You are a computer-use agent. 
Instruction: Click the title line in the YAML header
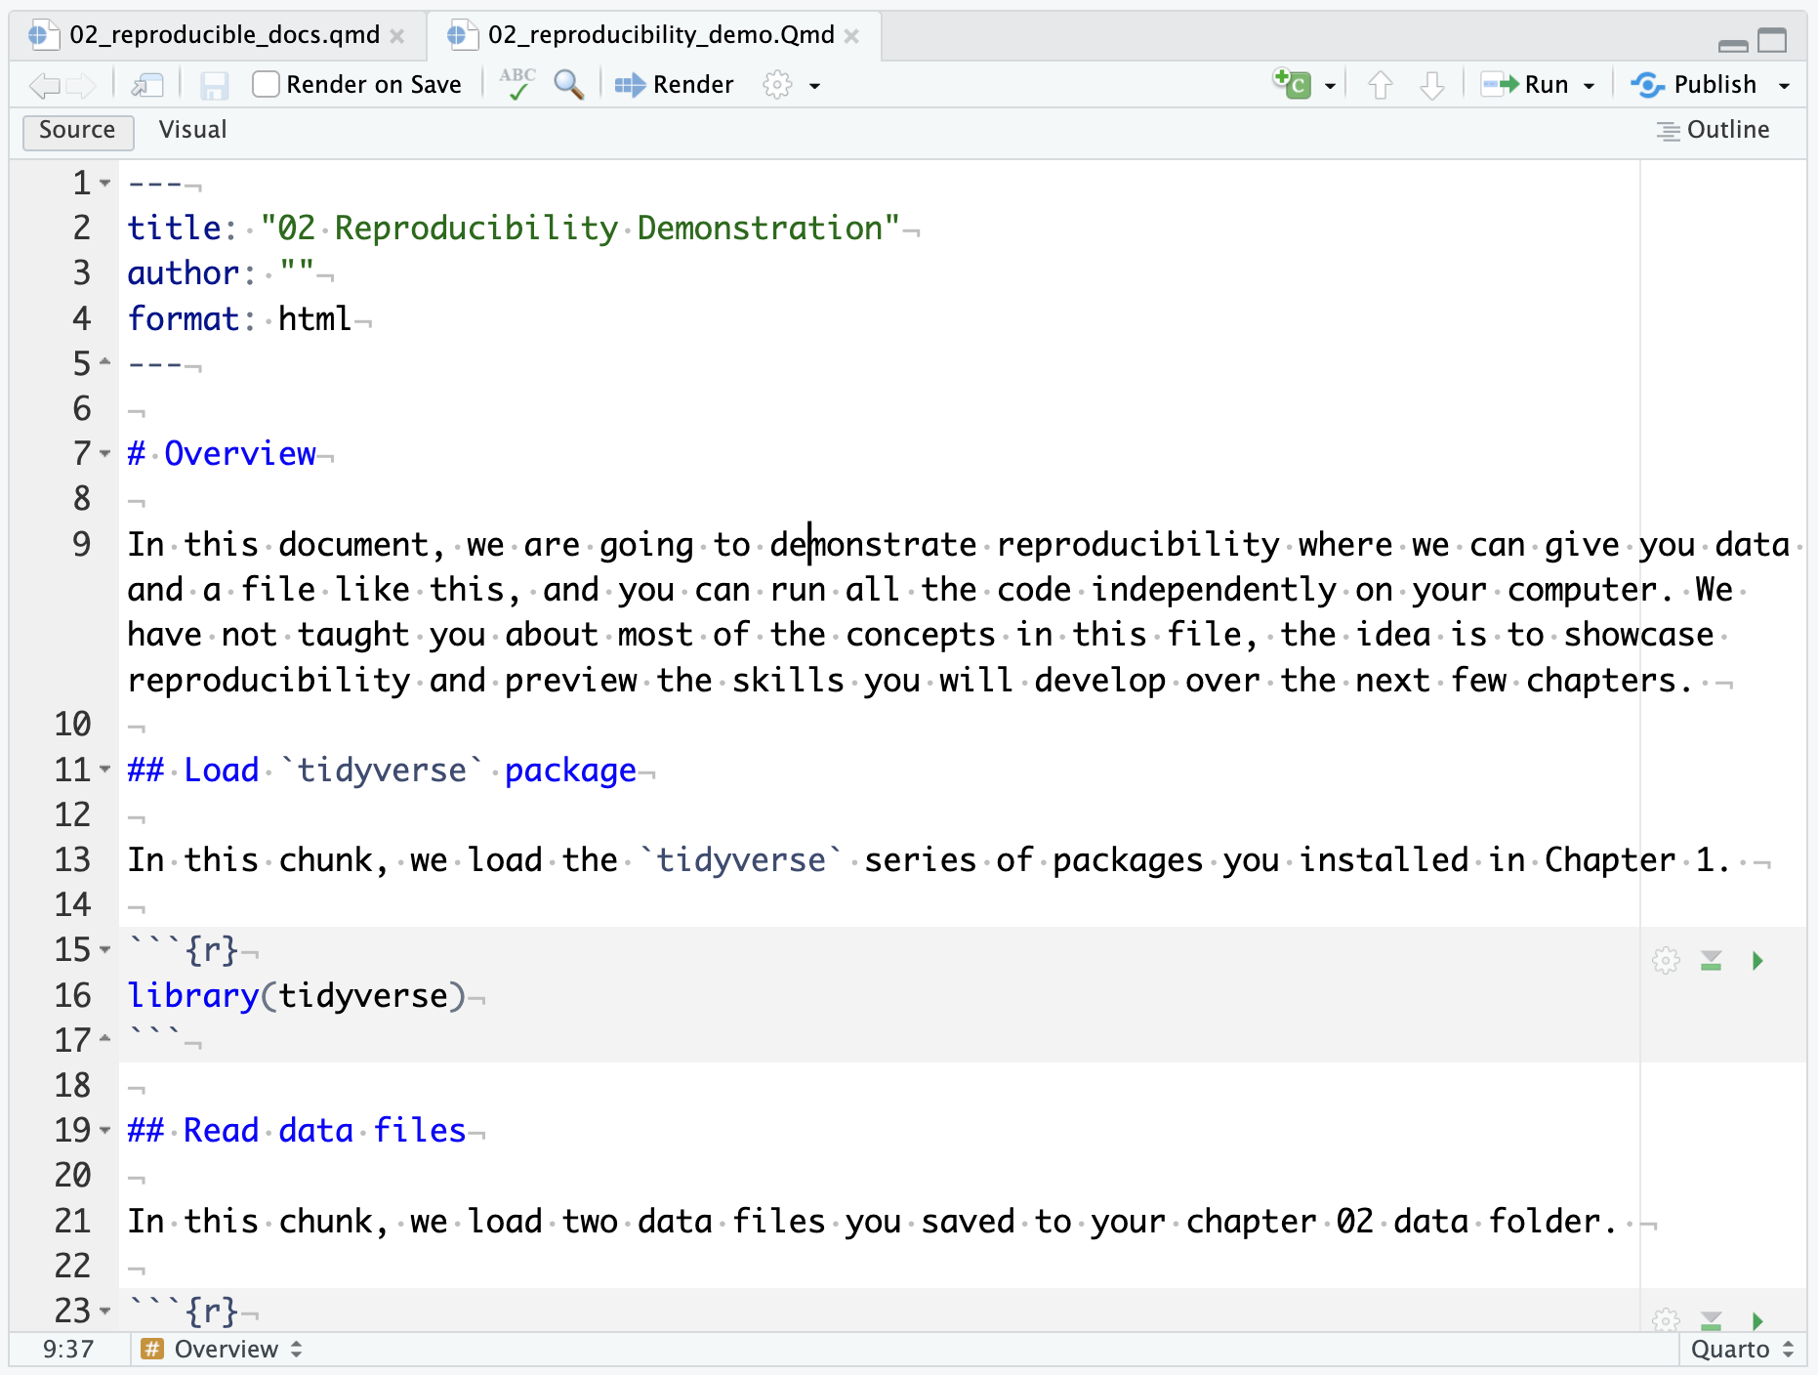pyautogui.click(x=514, y=228)
